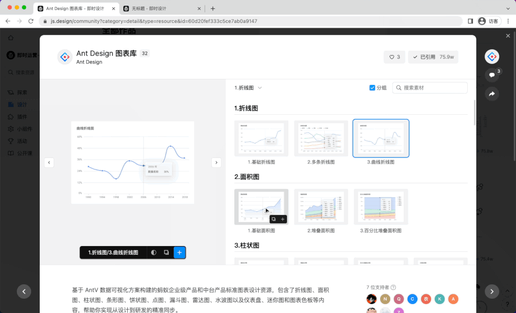
Task: Click 公开课 in background sidebar
Action: tap(25, 153)
